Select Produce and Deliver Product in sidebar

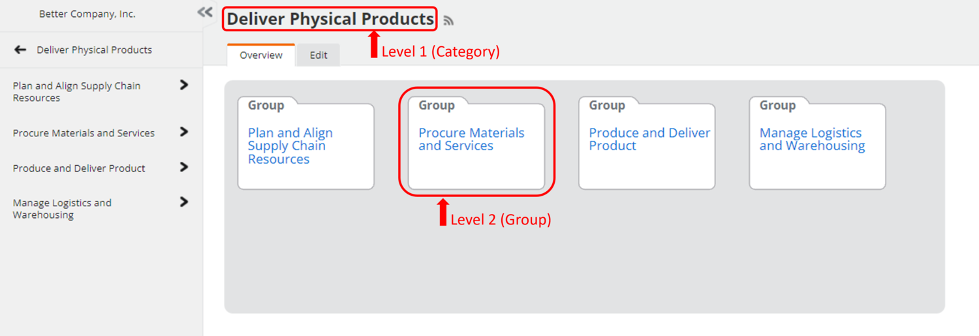pyautogui.click(x=79, y=168)
